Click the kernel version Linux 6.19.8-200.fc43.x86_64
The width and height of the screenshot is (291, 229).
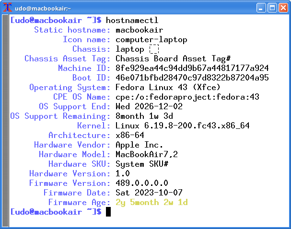183,126
